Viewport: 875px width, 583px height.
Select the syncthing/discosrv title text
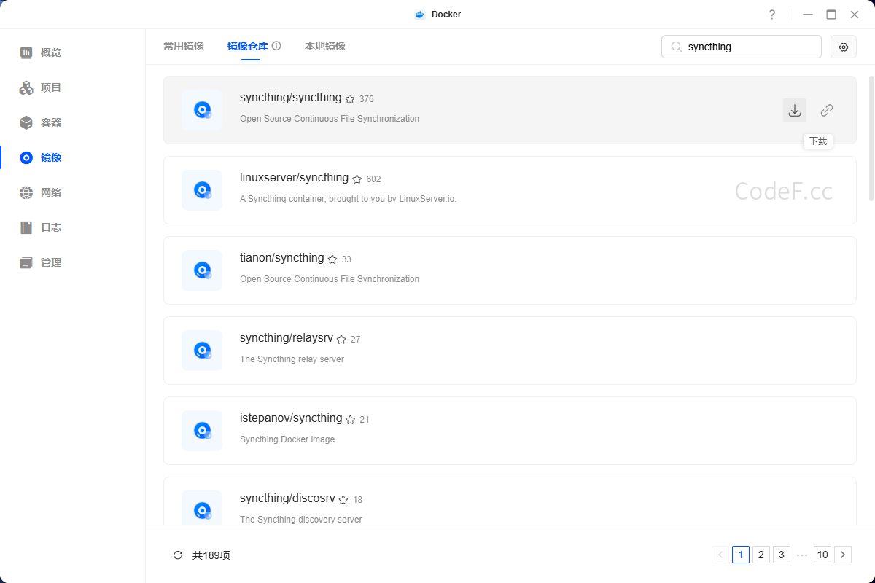click(x=287, y=498)
